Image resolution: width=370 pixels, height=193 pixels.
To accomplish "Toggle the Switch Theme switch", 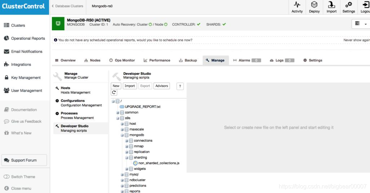I will [x=6, y=177].
